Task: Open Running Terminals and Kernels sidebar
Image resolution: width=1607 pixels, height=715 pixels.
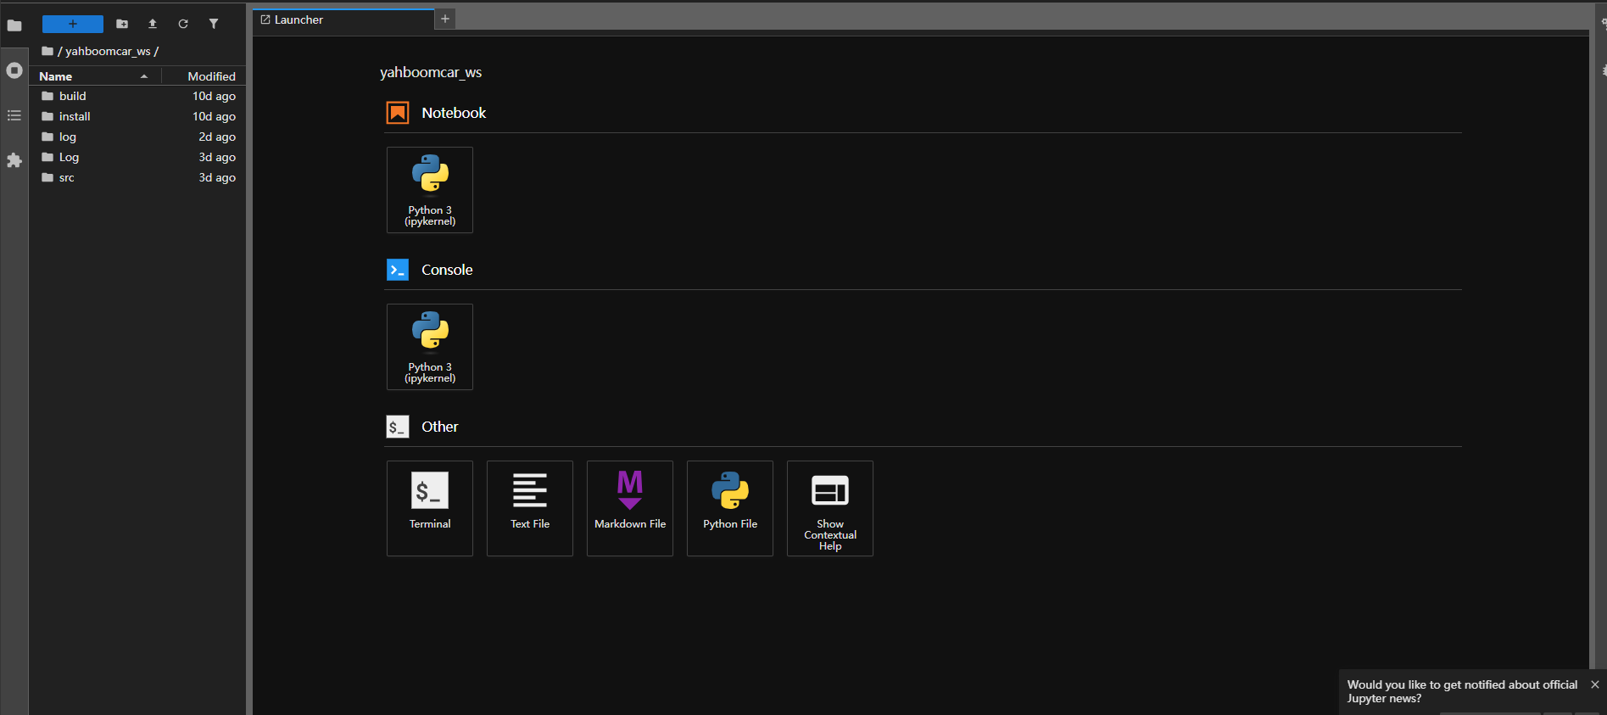Action: pyautogui.click(x=14, y=70)
